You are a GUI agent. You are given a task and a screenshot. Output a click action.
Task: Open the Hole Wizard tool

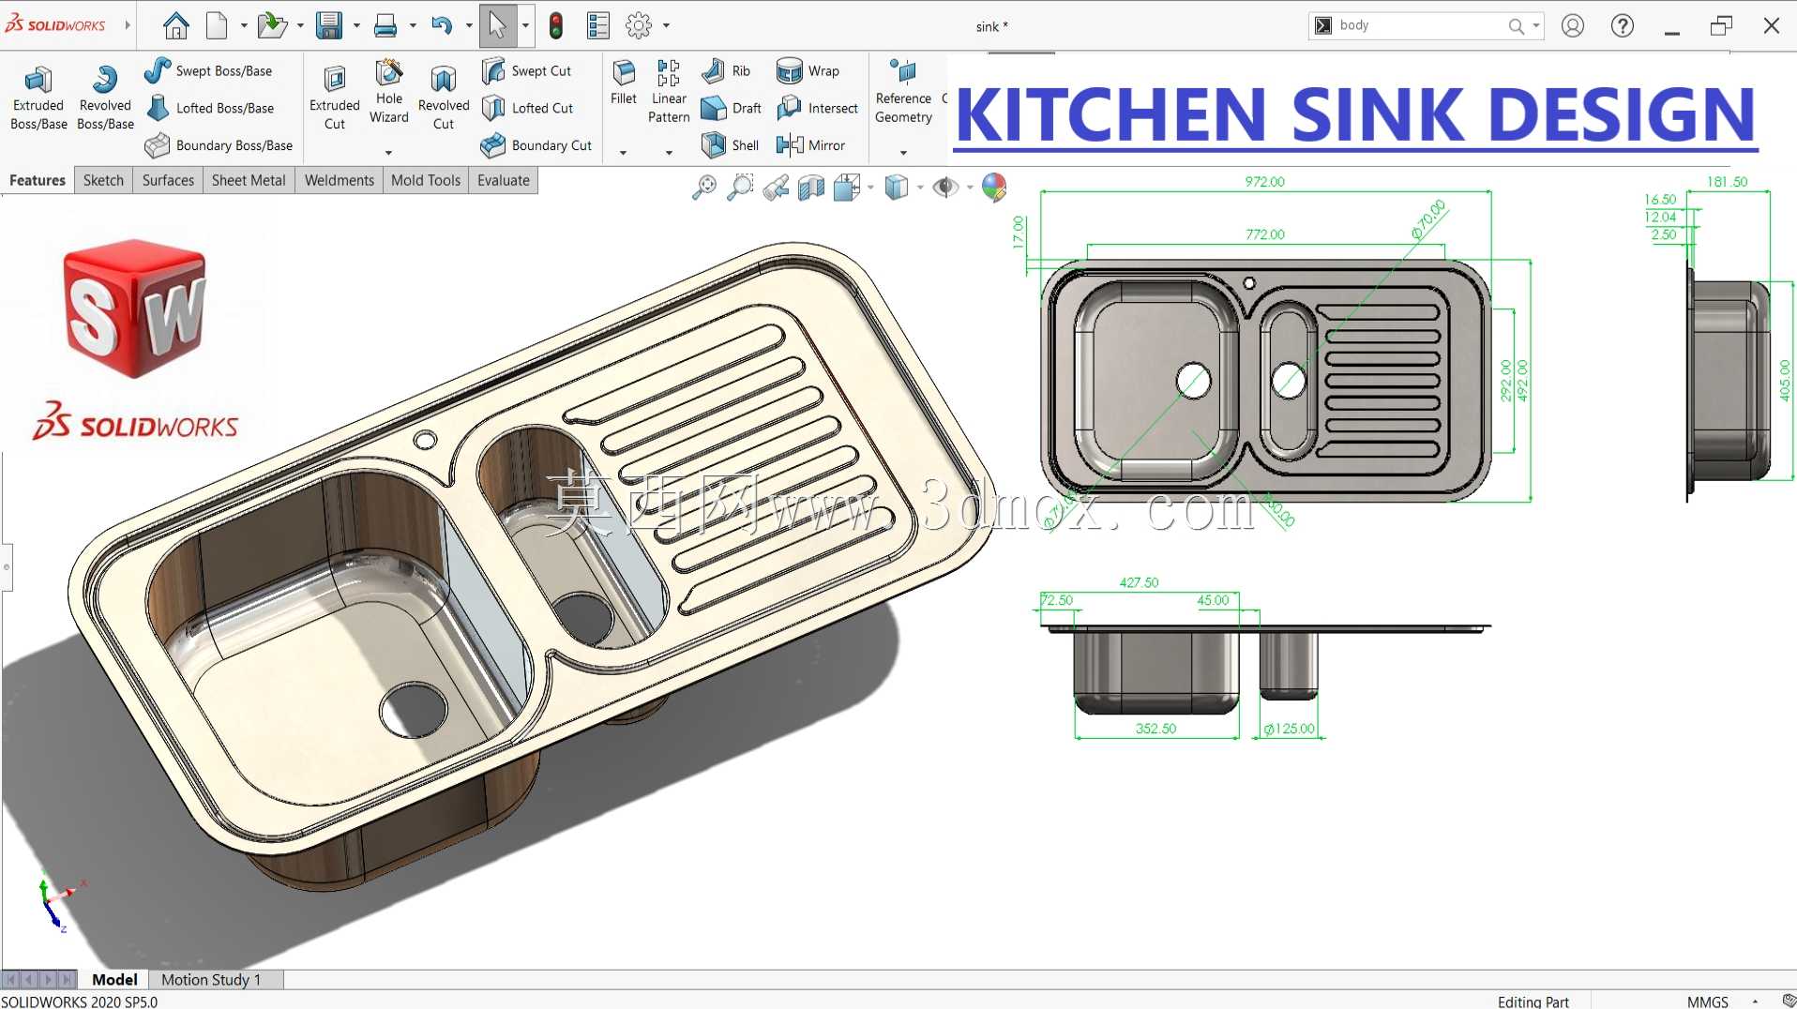(389, 92)
